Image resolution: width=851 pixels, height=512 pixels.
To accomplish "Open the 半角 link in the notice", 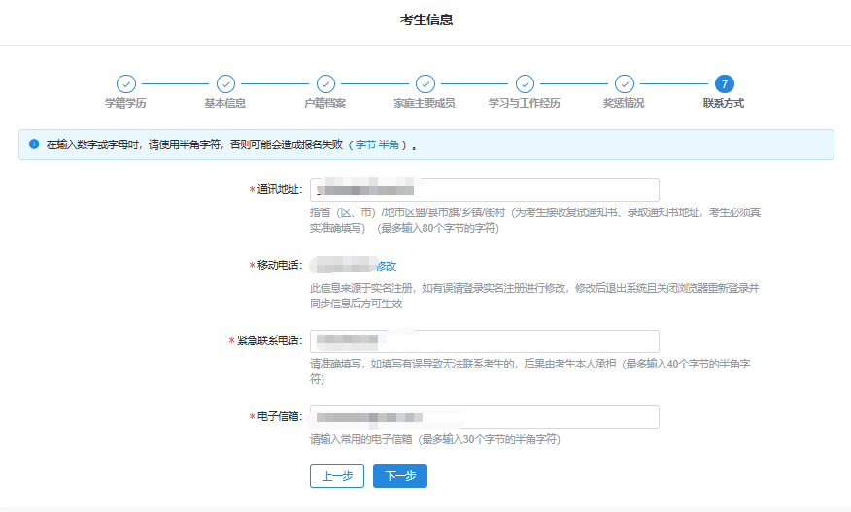I will [x=389, y=144].
